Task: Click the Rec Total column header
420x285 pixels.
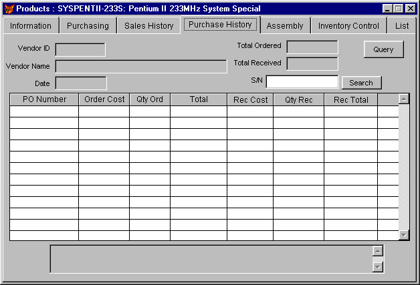Action: (350, 99)
